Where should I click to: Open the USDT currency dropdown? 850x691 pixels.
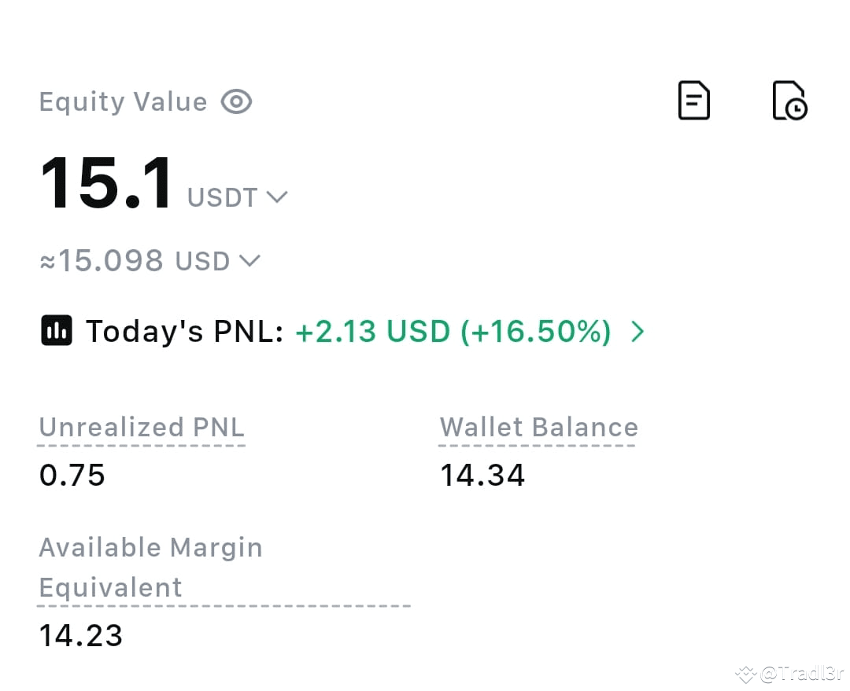click(x=277, y=197)
